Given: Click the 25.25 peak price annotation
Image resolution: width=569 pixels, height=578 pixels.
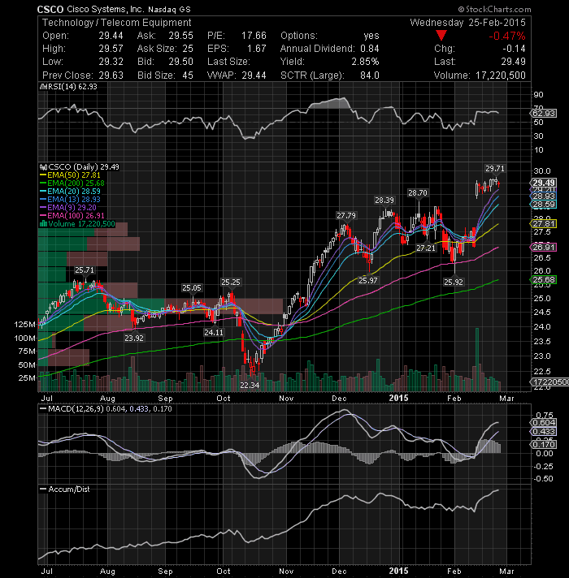Looking at the screenshot, I should tap(231, 283).
